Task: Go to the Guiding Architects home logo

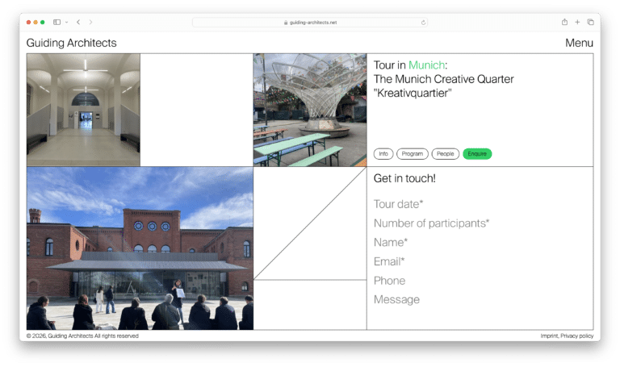Action: 71,43
